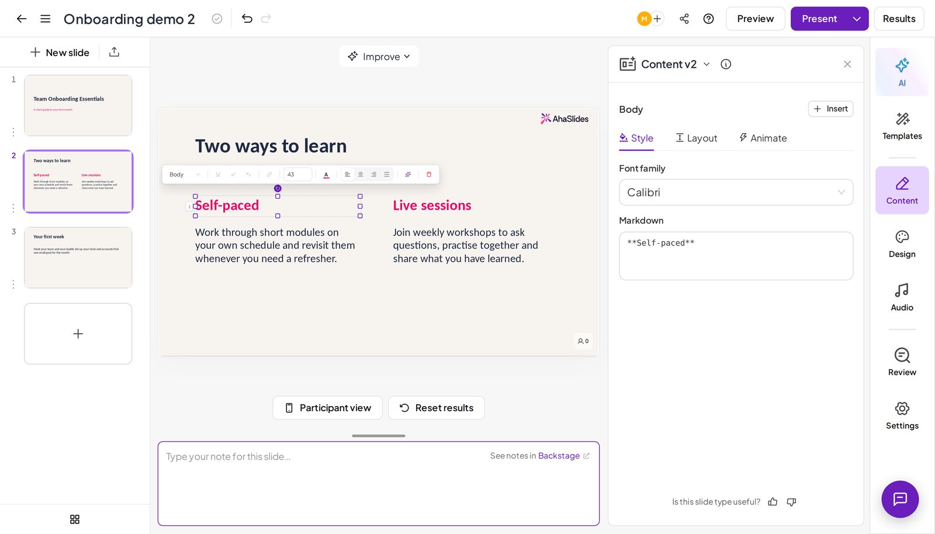Switch to the Style tab
935x534 pixels.
coord(636,138)
